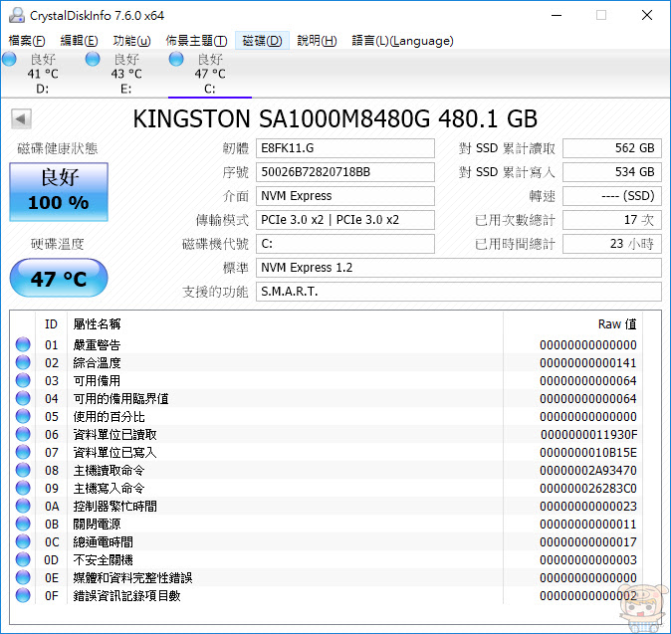Click status orb for attribute 0E 媒體和資料完整性錯誤
The width and height of the screenshot is (671, 634).
pos(23,578)
